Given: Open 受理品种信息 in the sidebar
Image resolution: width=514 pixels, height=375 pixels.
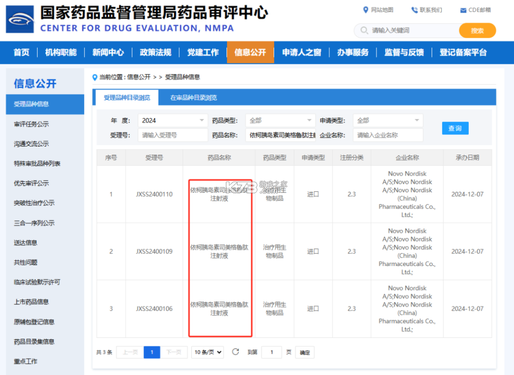Looking at the screenshot, I should tap(45, 104).
